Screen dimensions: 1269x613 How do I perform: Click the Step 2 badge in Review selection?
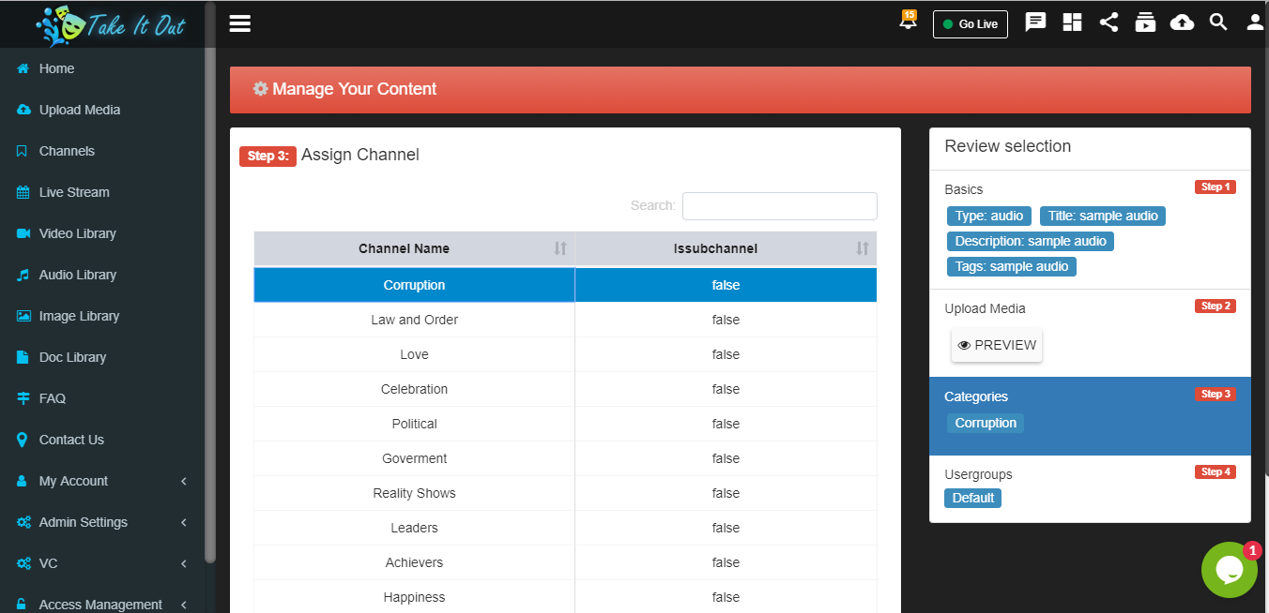[1215, 306]
